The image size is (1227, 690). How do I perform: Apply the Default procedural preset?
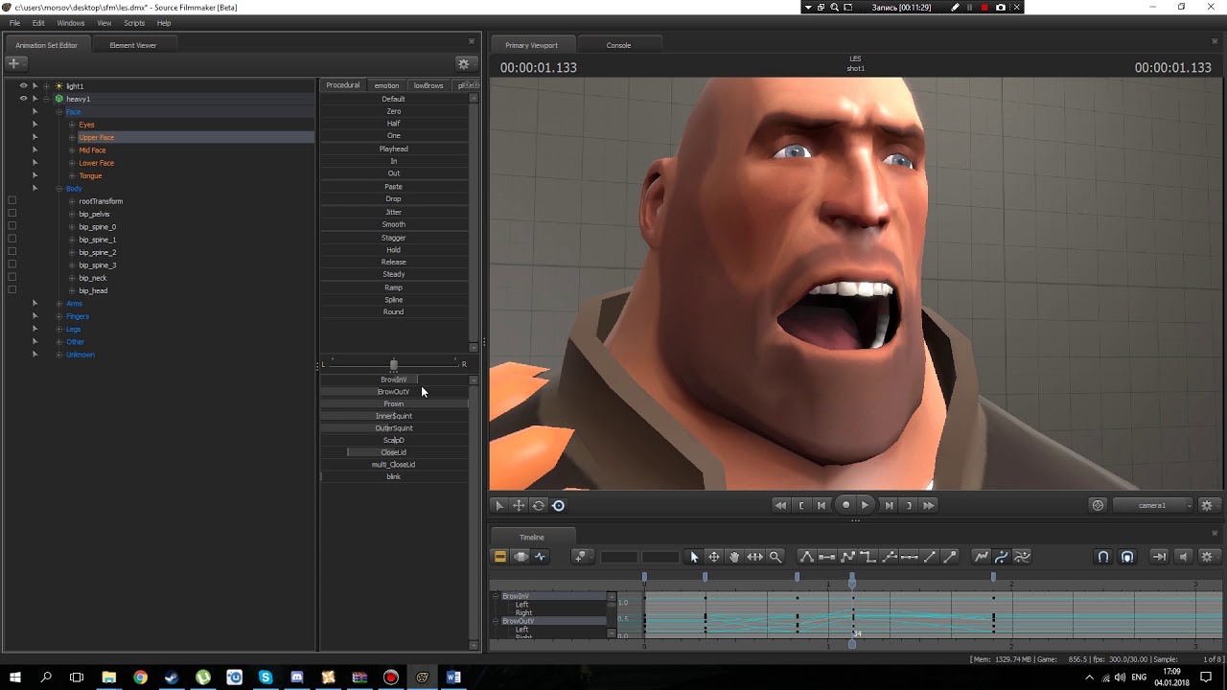pos(394,99)
